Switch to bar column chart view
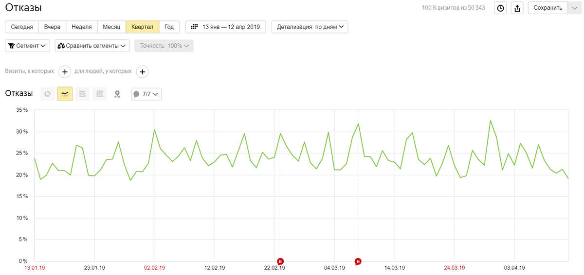The width and height of the screenshot is (584, 275). 99,94
